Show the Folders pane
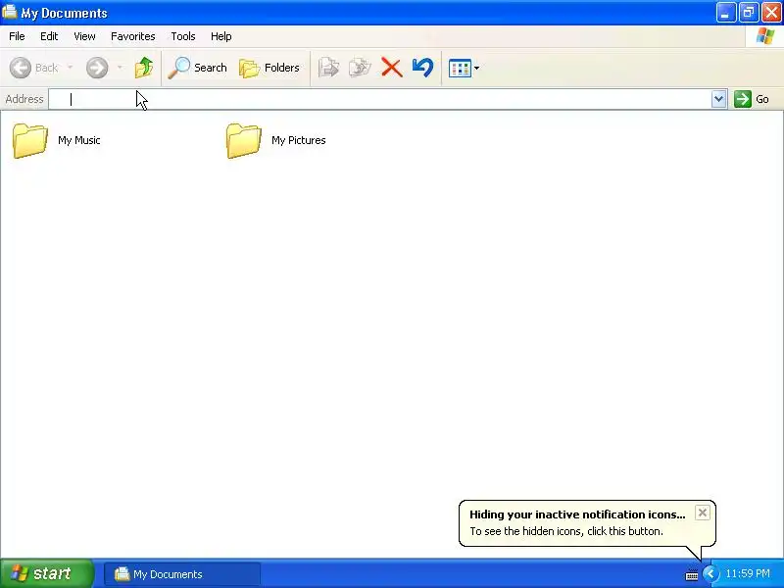 [269, 68]
